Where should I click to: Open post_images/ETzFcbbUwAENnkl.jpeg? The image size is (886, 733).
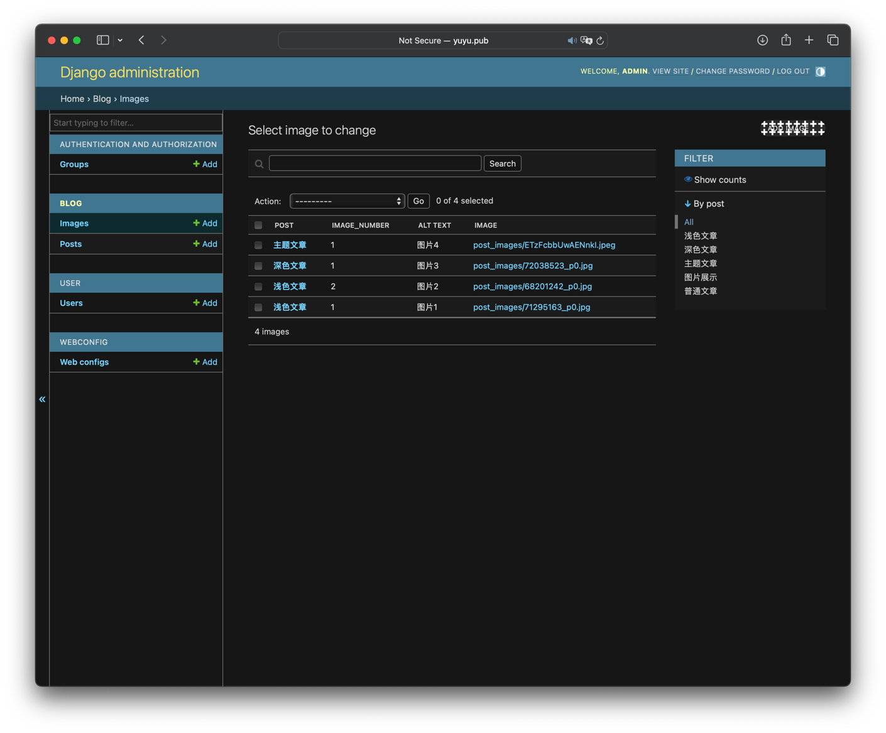pos(544,245)
